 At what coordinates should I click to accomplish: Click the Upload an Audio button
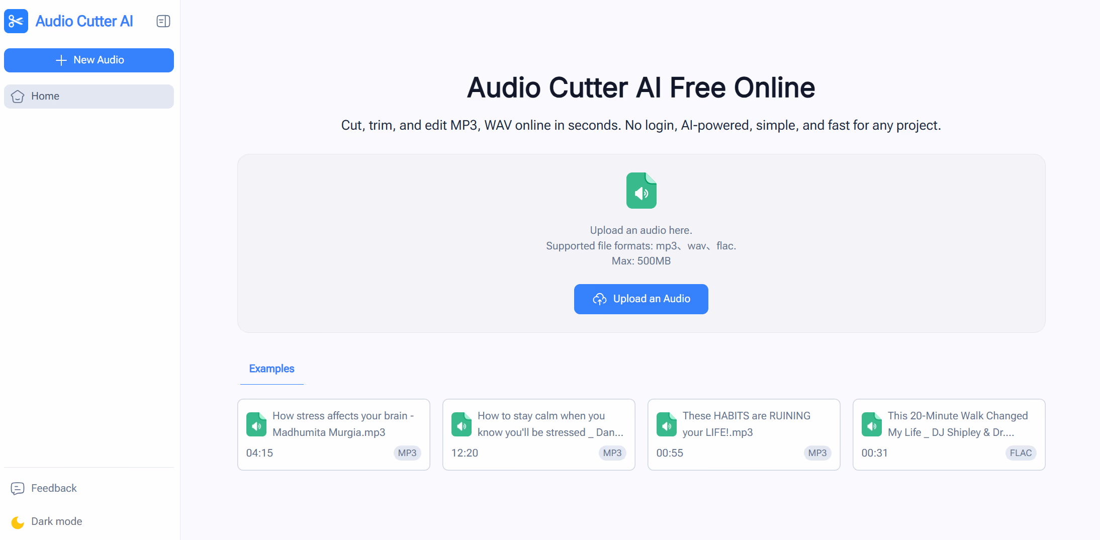coord(641,299)
